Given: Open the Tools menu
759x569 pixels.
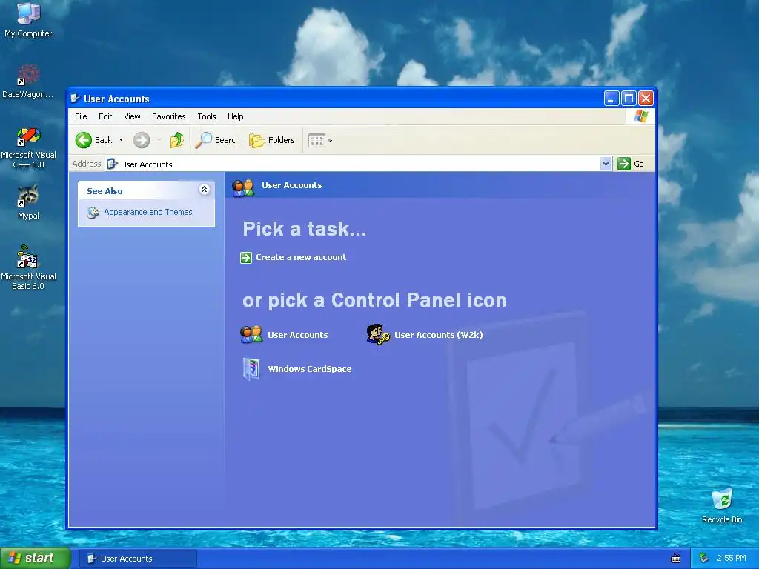Looking at the screenshot, I should (207, 116).
